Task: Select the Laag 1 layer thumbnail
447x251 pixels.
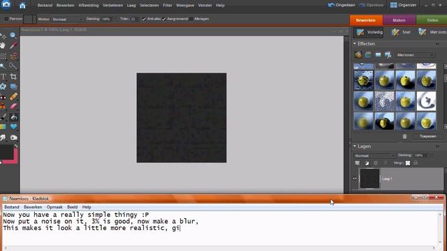Action: tap(369, 178)
